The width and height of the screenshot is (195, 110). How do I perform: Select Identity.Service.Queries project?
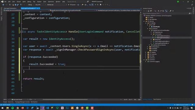[x=159, y=45]
